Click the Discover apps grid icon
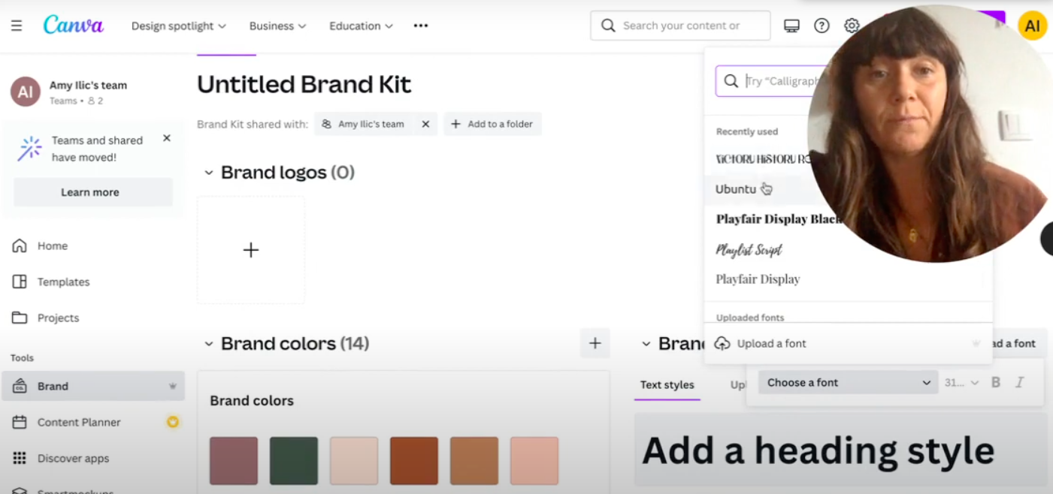This screenshot has width=1053, height=494. pyautogui.click(x=20, y=458)
